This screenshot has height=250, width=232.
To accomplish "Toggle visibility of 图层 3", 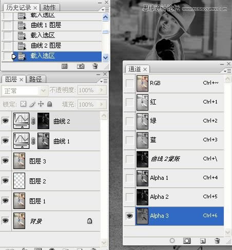I will (5, 161).
